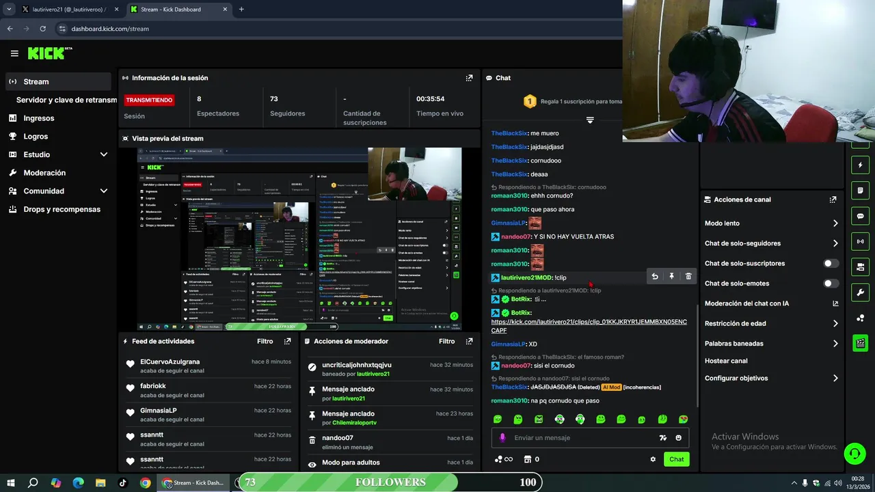
Task: Reload the browser page
Action: click(42, 29)
